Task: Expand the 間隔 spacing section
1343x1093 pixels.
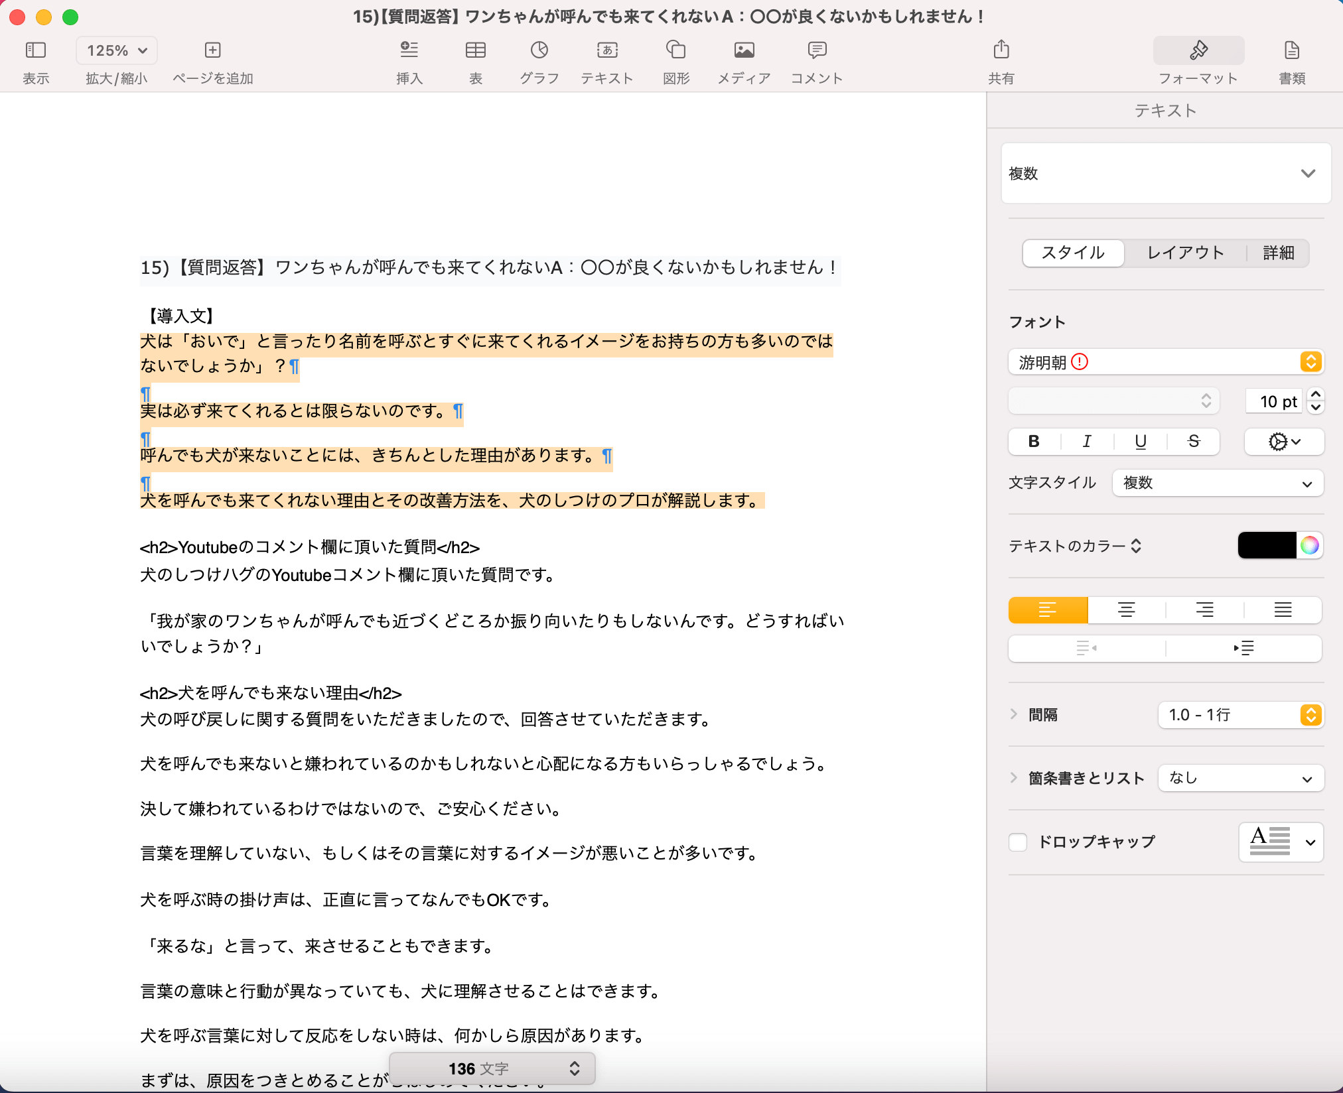Action: pos(1013,714)
